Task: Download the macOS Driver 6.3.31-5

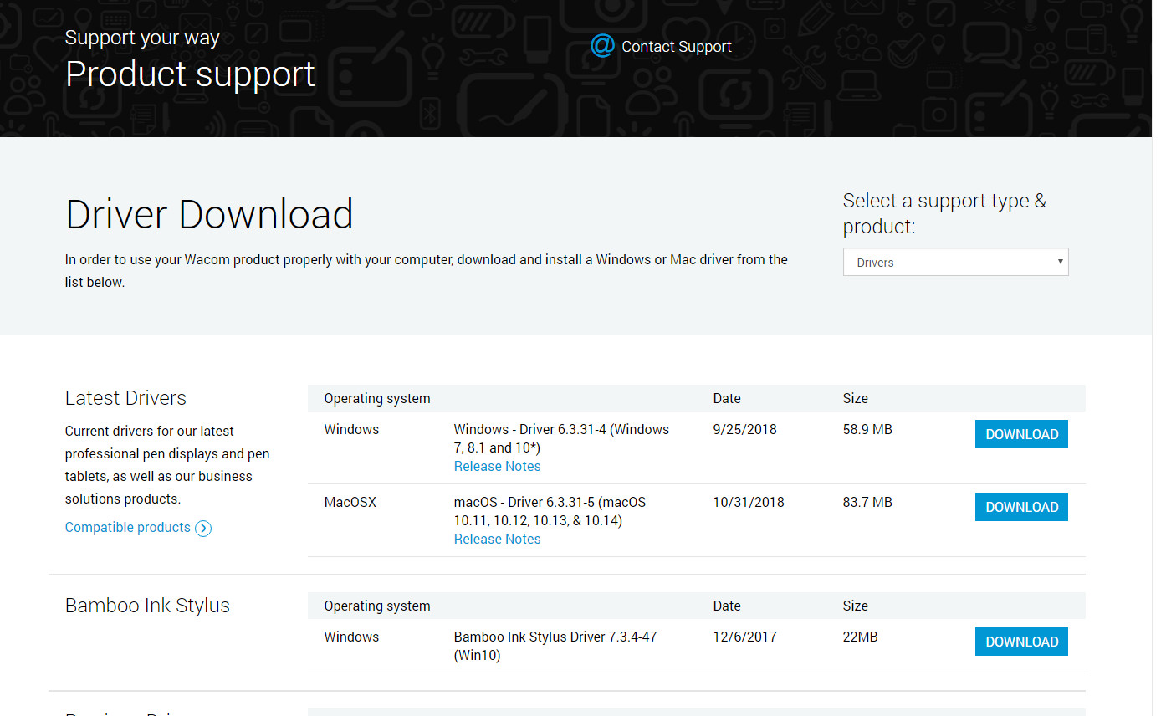Action: pyautogui.click(x=1021, y=507)
